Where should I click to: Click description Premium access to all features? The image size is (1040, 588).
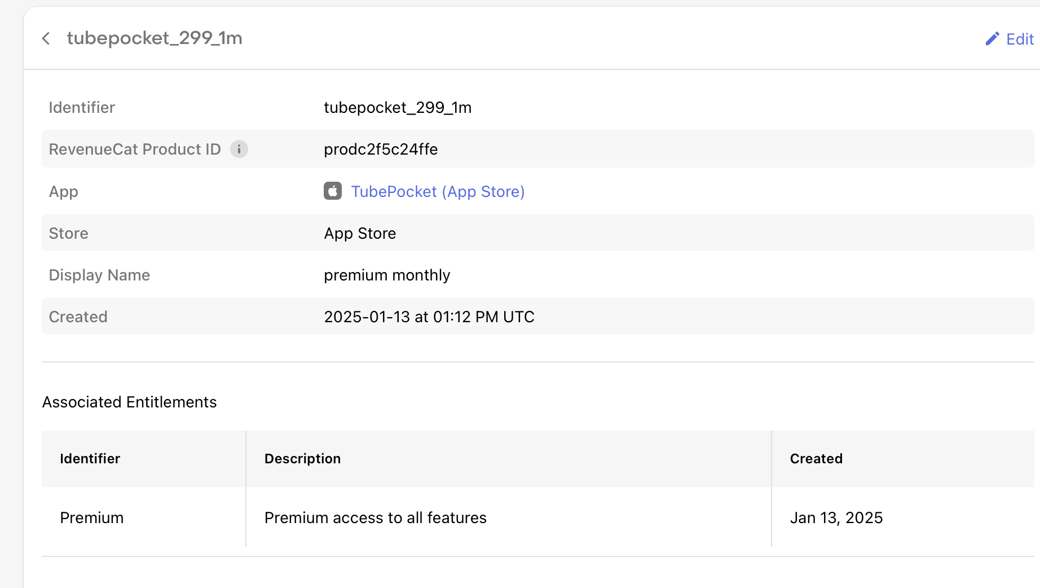pyautogui.click(x=376, y=517)
